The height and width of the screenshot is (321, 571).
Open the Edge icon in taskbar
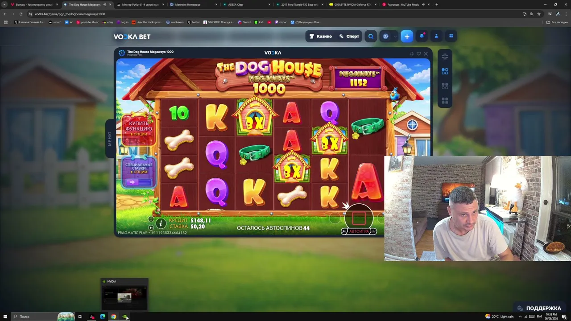pos(103,317)
